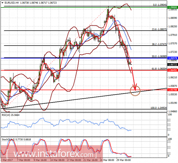Select the blue 1.06978 price label
Viewport: 178px width, 163px height.
pyautogui.click(x=172, y=58)
